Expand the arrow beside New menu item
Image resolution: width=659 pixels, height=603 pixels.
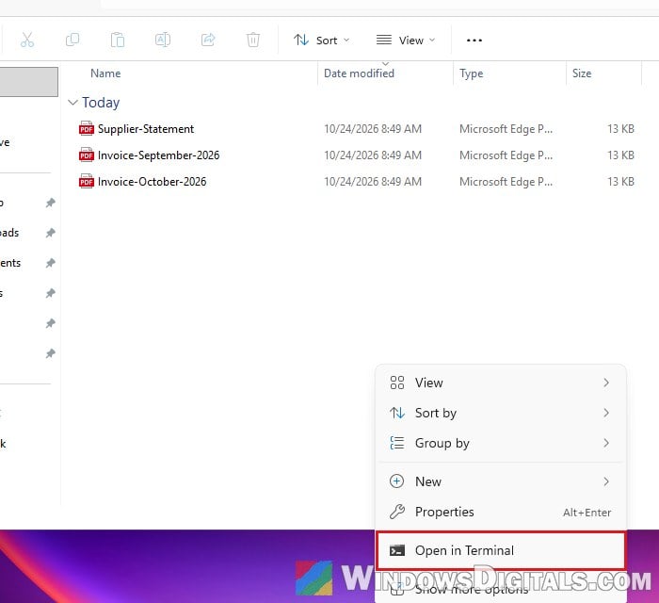point(606,481)
